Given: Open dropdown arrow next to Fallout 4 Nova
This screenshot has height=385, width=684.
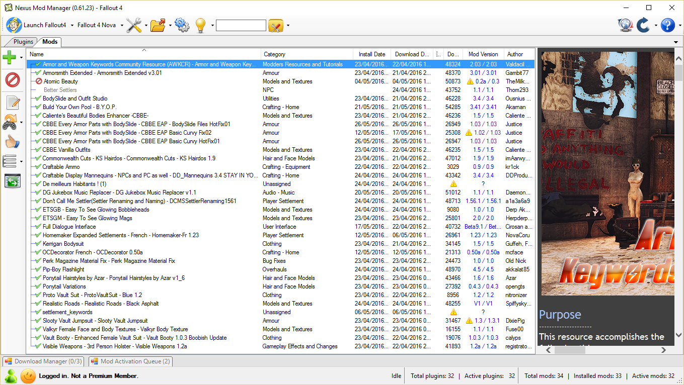Looking at the screenshot, I should [122, 25].
